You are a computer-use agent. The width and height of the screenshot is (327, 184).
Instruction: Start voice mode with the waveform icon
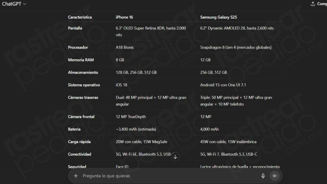tap(274, 176)
